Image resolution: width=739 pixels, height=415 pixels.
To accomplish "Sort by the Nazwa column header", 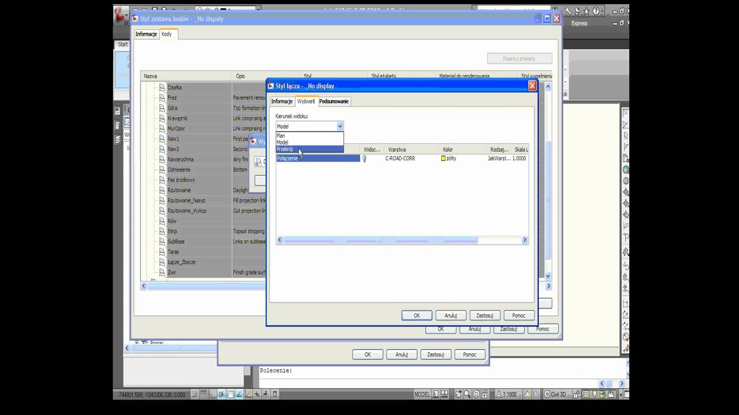I will (186, 76).
